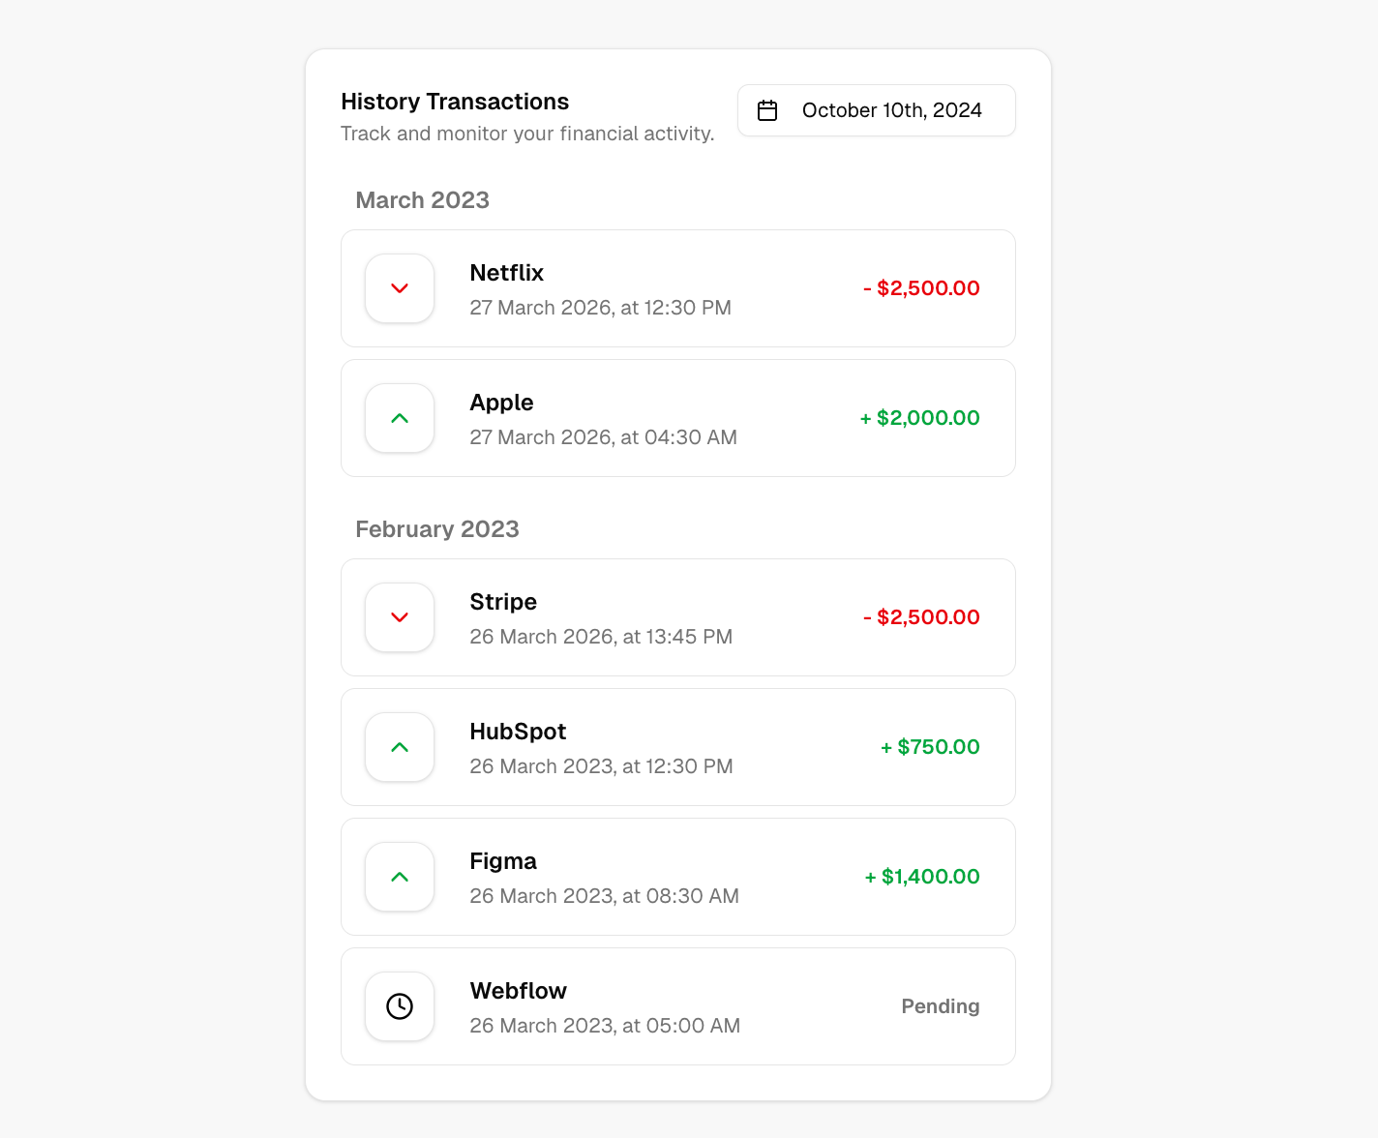Select the Figma transaction row
The height and width of the screenshot is (1138, 1378).
point(677,877)
